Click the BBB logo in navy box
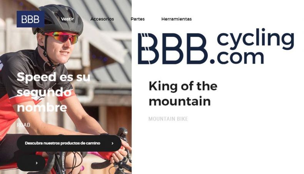 click(x=30, y=19)
